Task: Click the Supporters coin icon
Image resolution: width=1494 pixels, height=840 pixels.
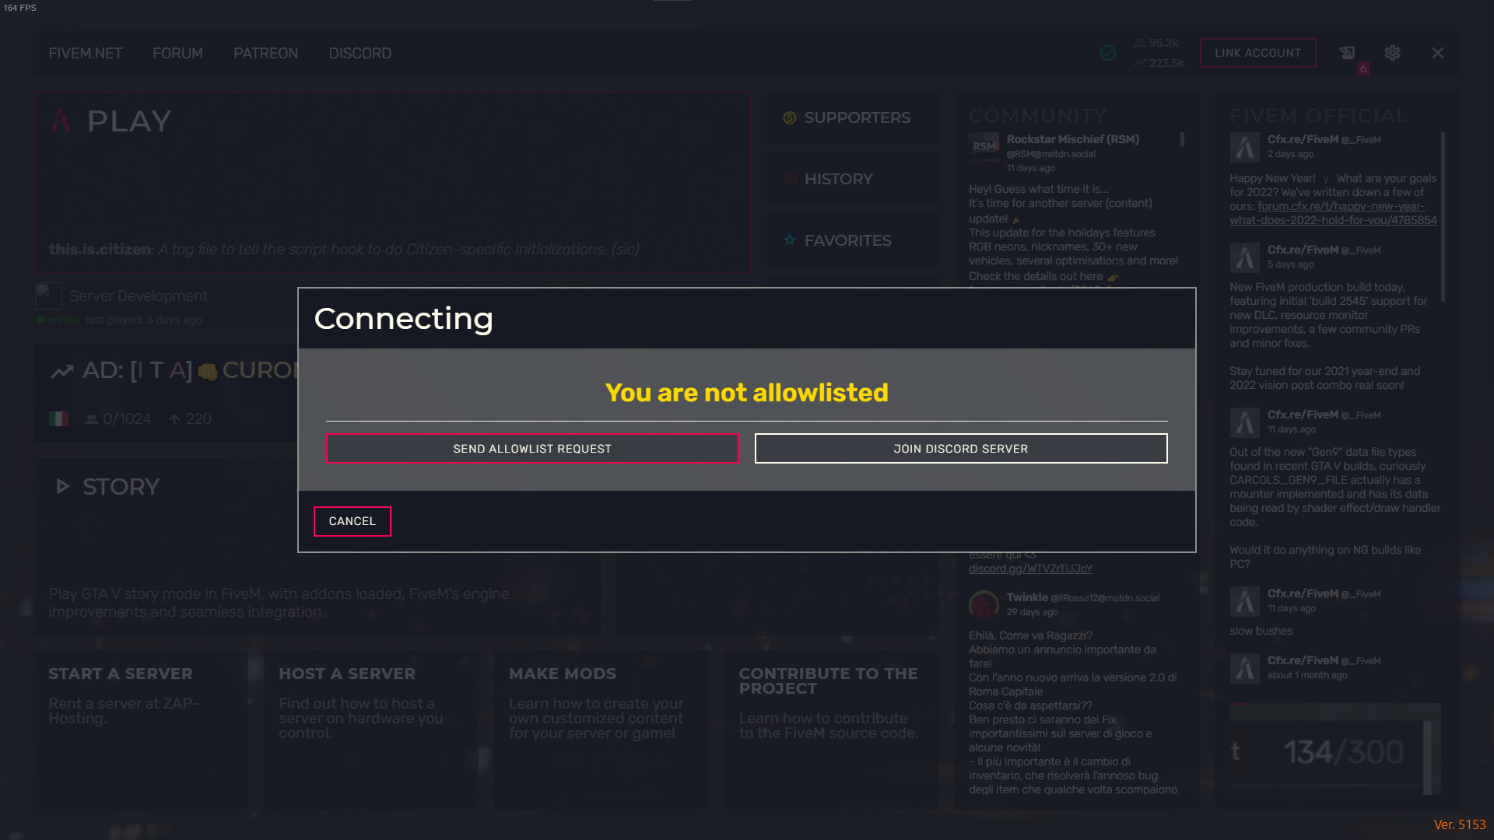Action: pyautogui.click(x=790, y=117)
